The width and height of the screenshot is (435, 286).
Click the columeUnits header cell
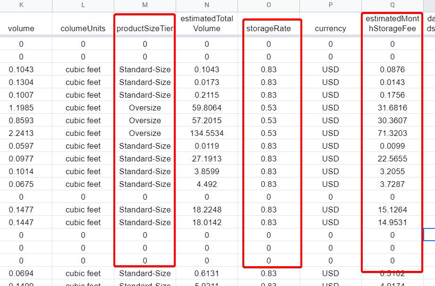click(x=83, y=28)
